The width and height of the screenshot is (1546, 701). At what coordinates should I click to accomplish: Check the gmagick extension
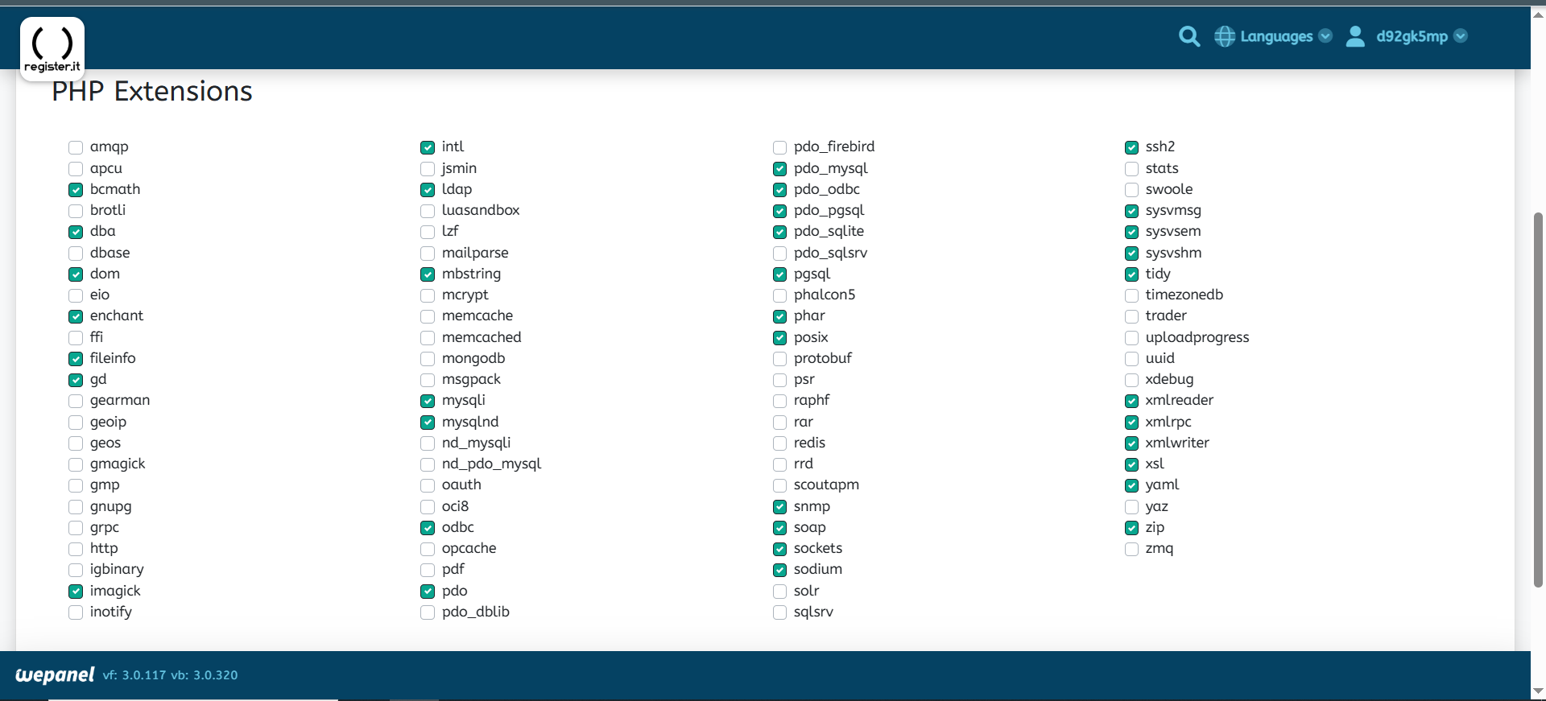76,464
